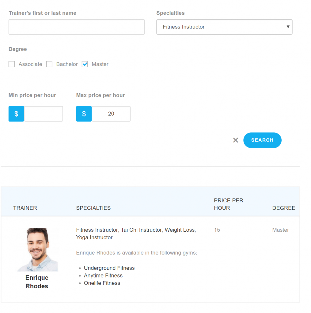Click the X reset icon beside Search
The height and width of the screenshot is (313, 311).
[235, 140]
